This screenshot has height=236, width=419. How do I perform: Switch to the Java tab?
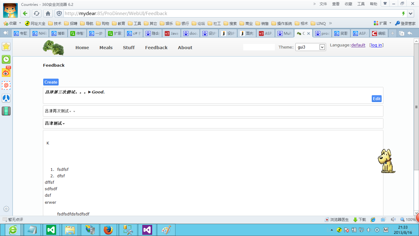171,33
